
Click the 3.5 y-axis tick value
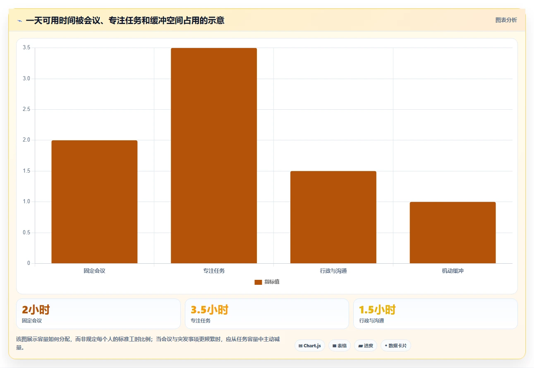[26, 48]
